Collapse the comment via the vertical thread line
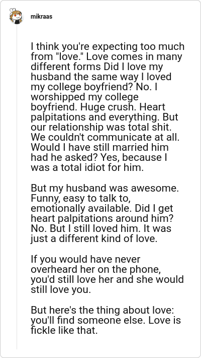201x358 pixels. click(x=17, y=187)
